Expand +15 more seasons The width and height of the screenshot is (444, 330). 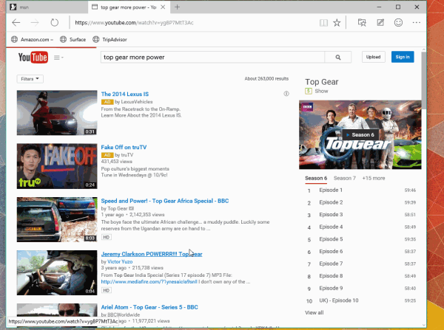(x=374, y=178)
